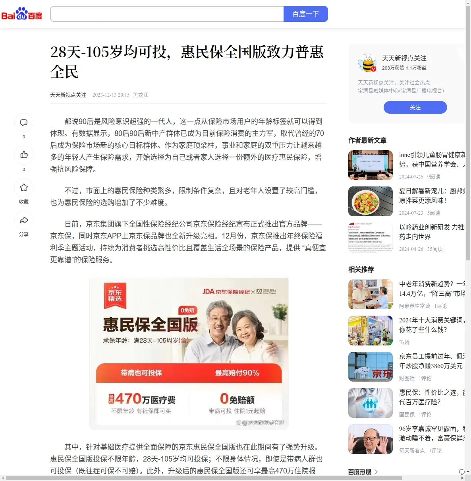Click the shopping mall recommendation thumbnail
This screenshot has width=471, height=481.
click(x=371, y=330)
